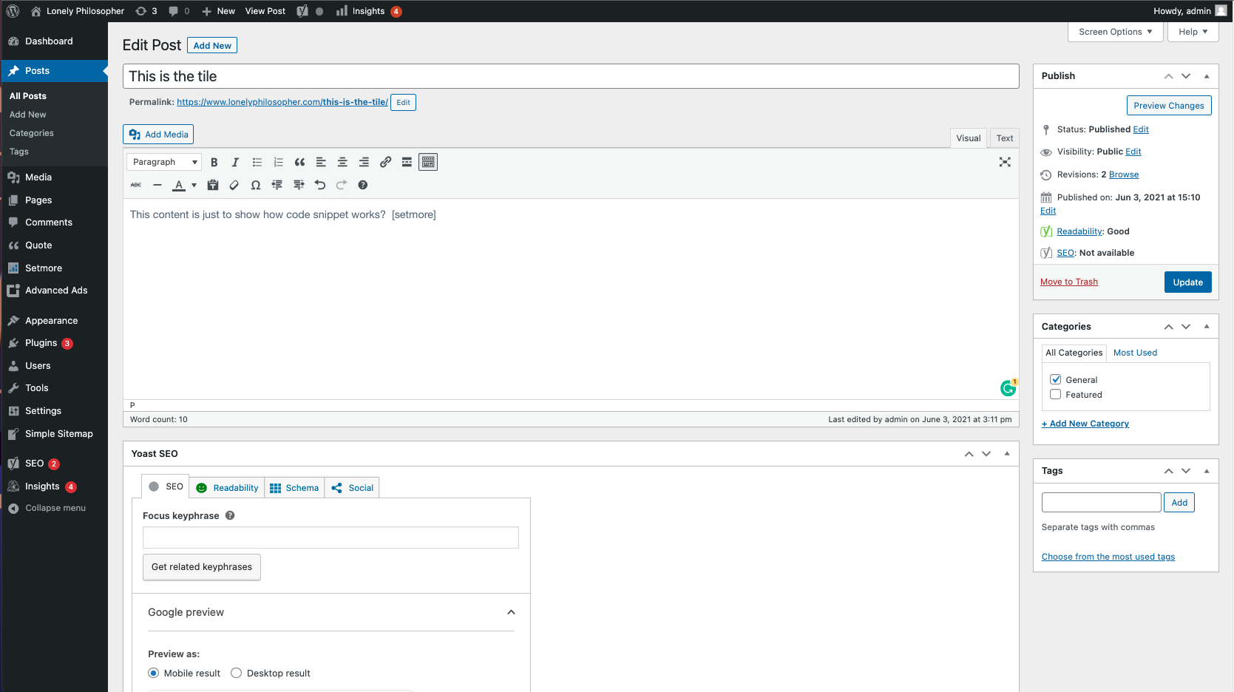Image resolution: width=1234 pixels, height=692 pixels.
Task: Click the Tags text input field
Action: pos(1102,503)
